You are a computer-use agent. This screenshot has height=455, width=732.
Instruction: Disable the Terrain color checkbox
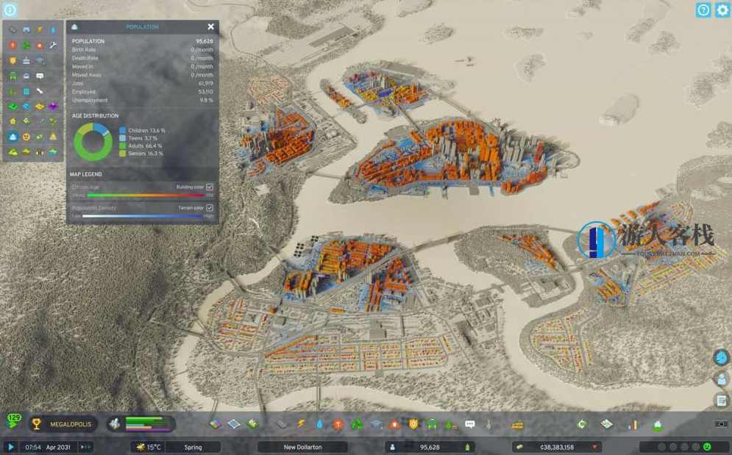click(210, 209)
